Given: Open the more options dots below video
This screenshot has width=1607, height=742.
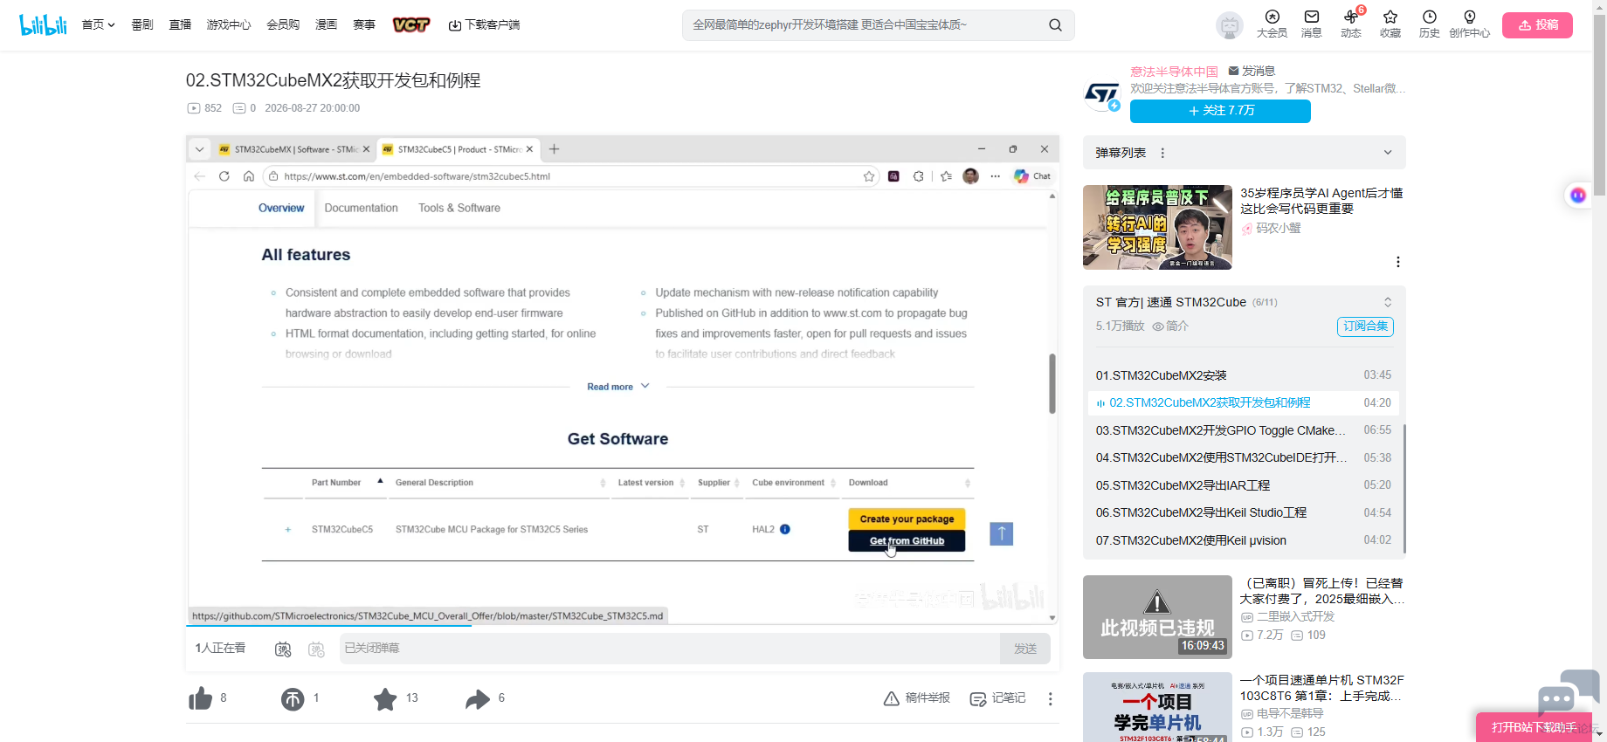Looking at the screenshot, I should pos(1051,698).
